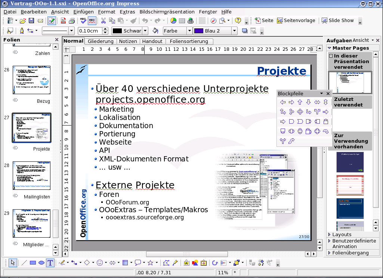Click the Save document icon
The height and width of the screenshot is (278, 383).
pyautogui.click(x=31, y=21)
